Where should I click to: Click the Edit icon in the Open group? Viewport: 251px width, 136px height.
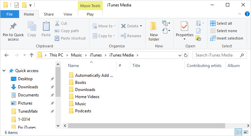(199, 31)
